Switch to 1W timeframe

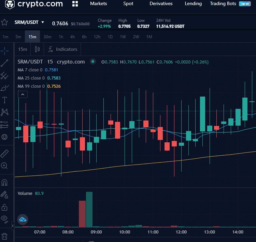(x=123, y=37)
